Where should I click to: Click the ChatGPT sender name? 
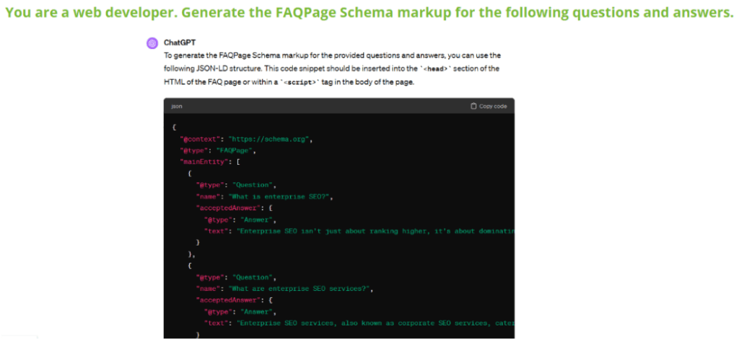coord(180,42)
